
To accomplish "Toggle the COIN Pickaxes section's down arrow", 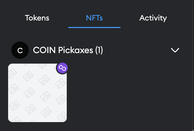I will click(175, 50).
